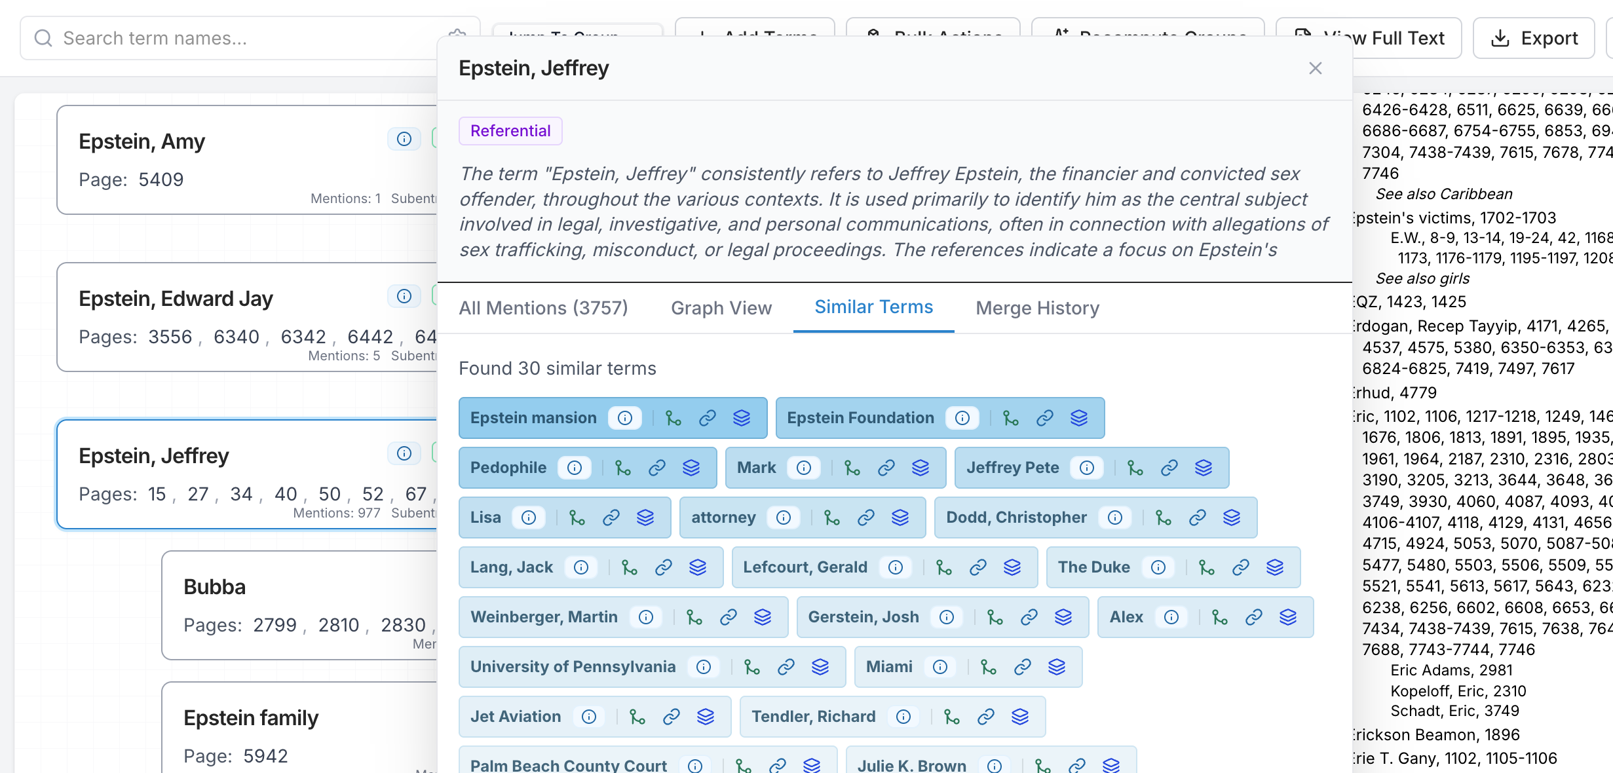Click the layers icon on the Mark chip
1613x773 pixels.
pos(921,468)
